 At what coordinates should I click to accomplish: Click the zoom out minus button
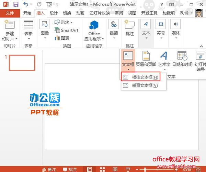(137, 170)
